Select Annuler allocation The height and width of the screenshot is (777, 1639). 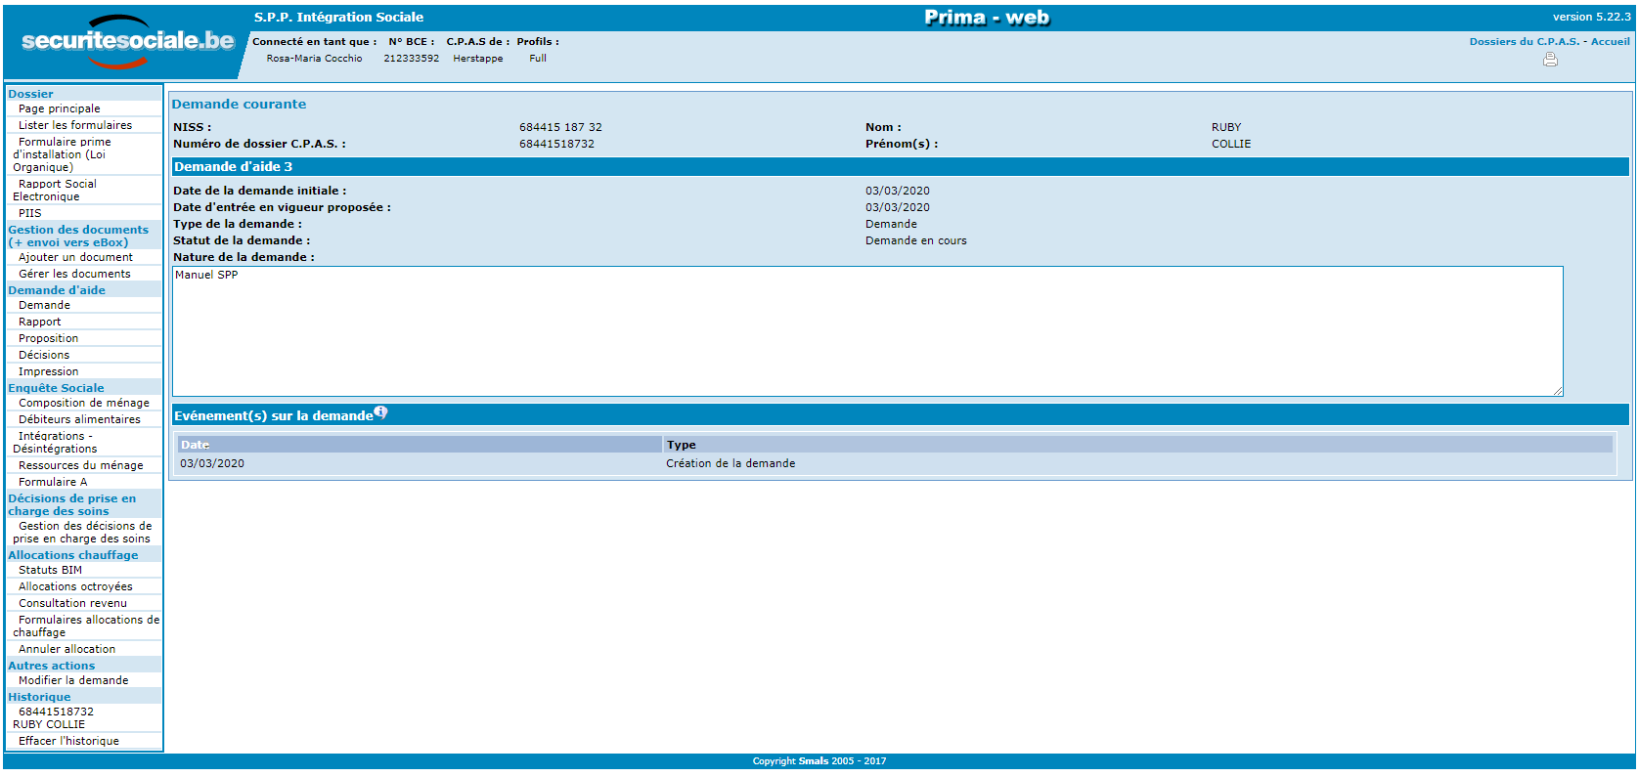[66, 649]
